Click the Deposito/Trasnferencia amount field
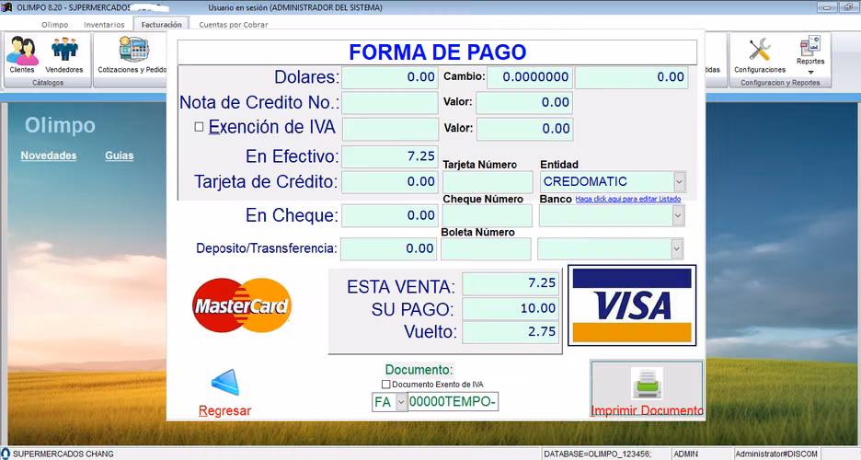The image size is (861, 460). pos(389,248)
